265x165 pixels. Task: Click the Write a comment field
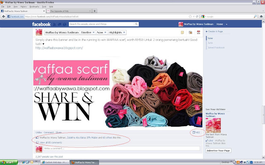click(x=121, y=148)
